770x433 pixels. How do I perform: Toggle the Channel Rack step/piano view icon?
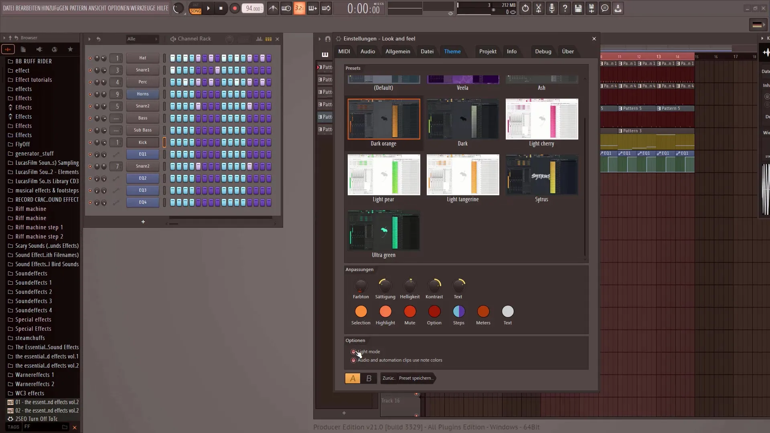268,39
